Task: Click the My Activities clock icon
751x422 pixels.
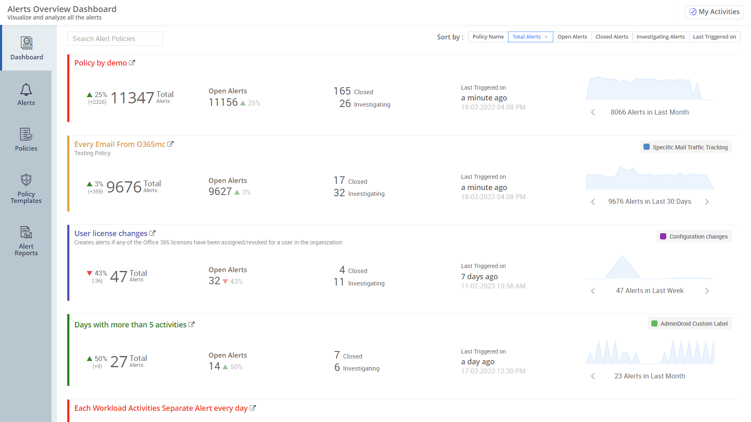Action: click(692, 12)
